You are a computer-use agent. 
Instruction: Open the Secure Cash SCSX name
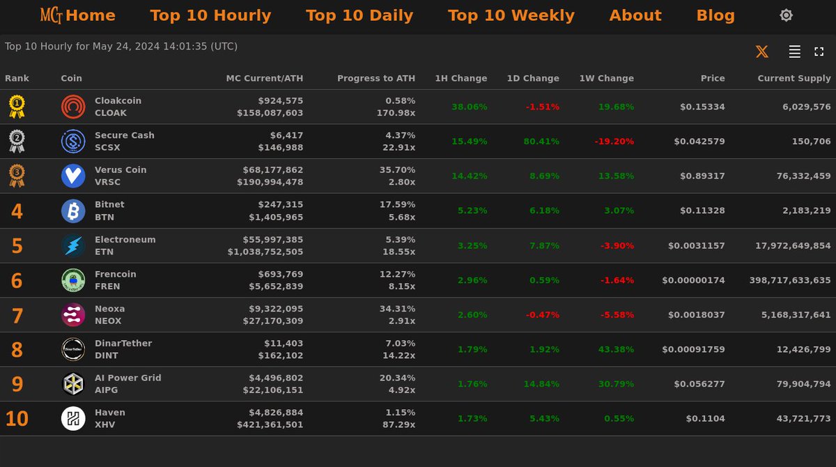click(x=125, y=141)
